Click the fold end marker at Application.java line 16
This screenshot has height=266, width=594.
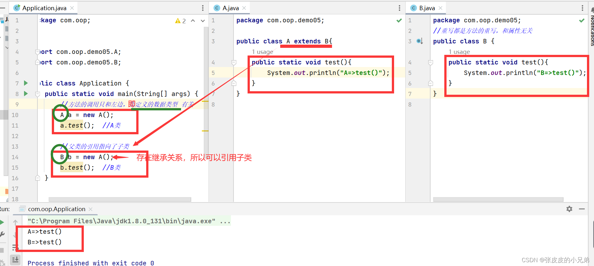[x=37, y=178]
